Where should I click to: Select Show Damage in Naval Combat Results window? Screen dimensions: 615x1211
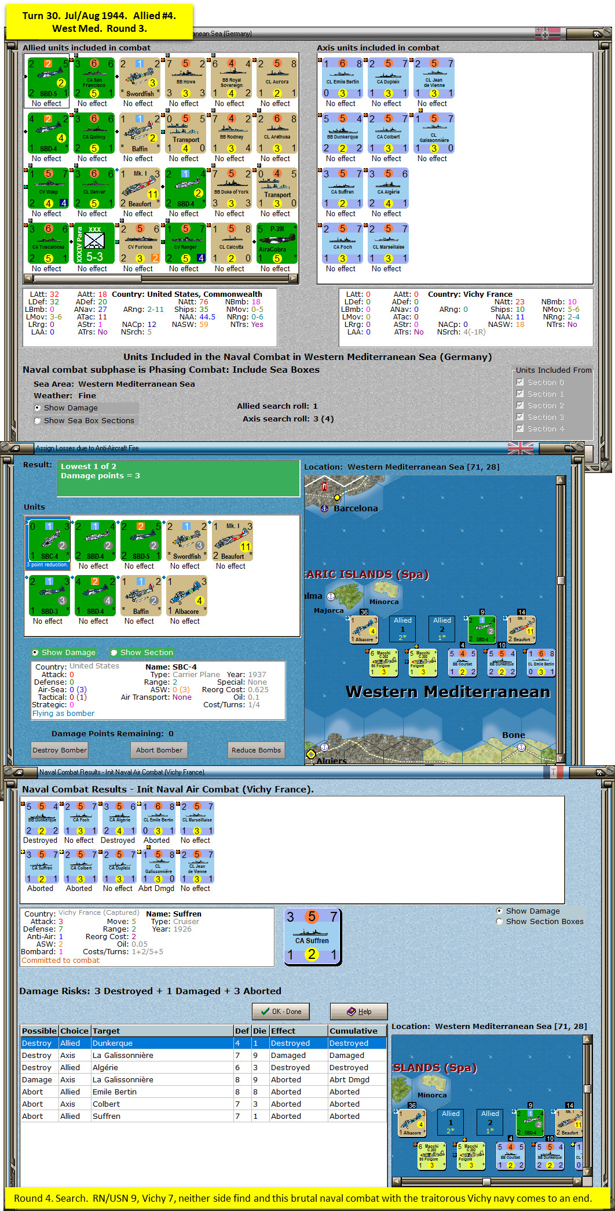click(528, 911)
